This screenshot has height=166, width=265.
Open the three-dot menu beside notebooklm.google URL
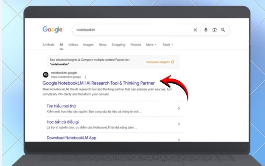[x=85, y=77]
